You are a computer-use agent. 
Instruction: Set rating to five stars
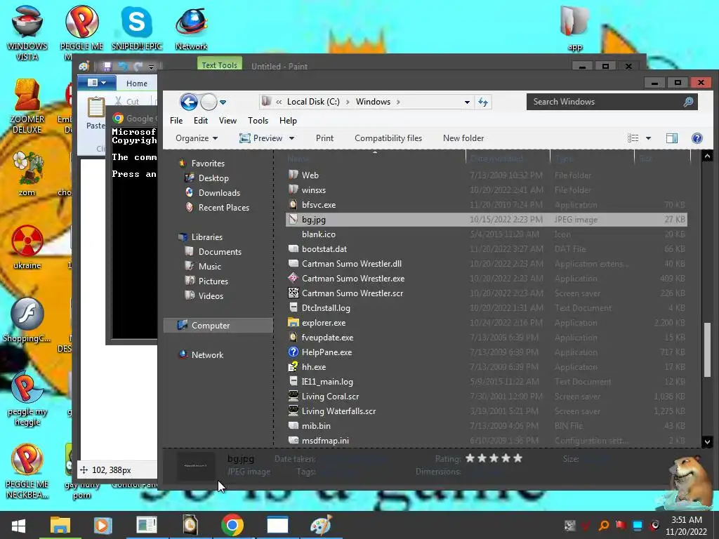coord(517,458)
